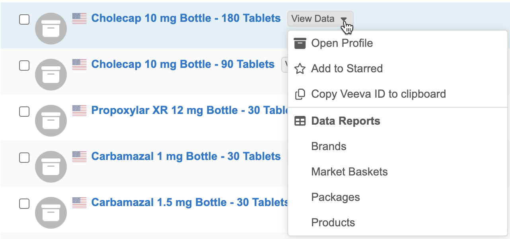Click the copy icon for Veeva ID
The height and width of the screenshot is (239, 510).
[300, 94]
